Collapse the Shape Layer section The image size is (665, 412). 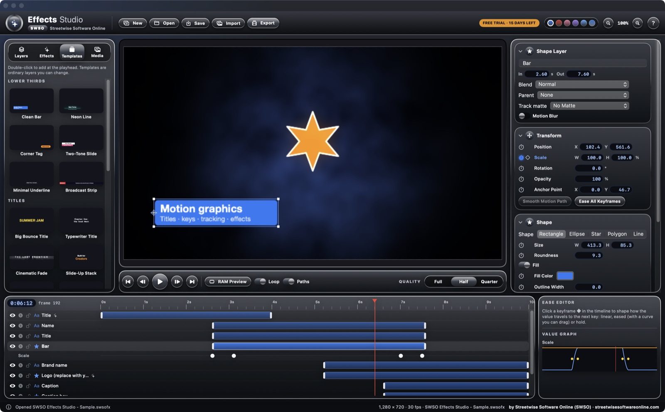pyautogui.click(x=520, y=51)
